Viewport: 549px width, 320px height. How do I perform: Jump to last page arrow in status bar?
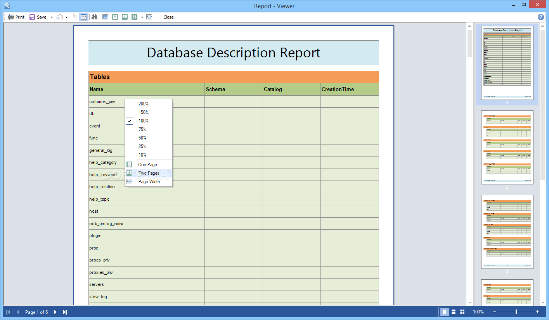point(65,312)
